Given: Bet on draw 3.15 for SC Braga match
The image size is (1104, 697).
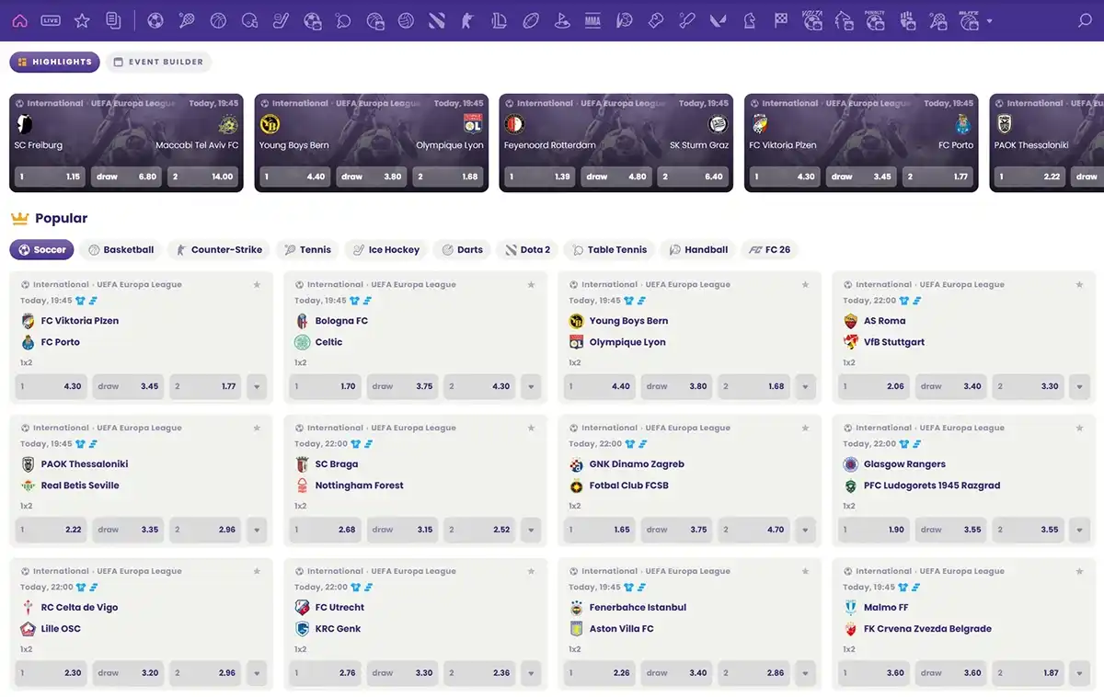Looking at the screenshot, I should tap(402, 531).
